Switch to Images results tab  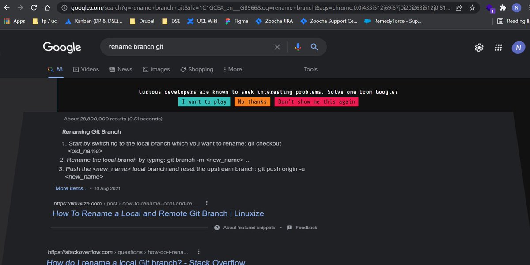click(x=156, y=69)
